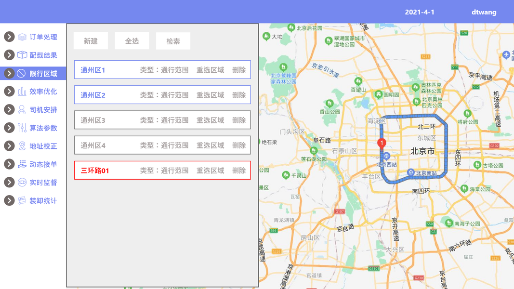The height and width of the screenshot is (289, 514).
Task: Reselect region for 通州区2
Action: tap(210, 95)
